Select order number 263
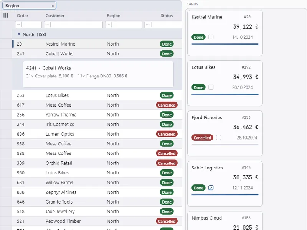This screenshot has height=230, width=307. (x=21, y=95)
